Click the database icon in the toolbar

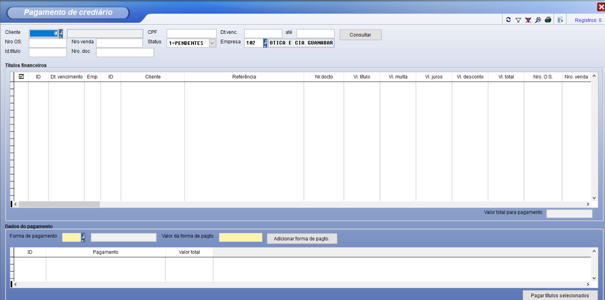point(560,20)
